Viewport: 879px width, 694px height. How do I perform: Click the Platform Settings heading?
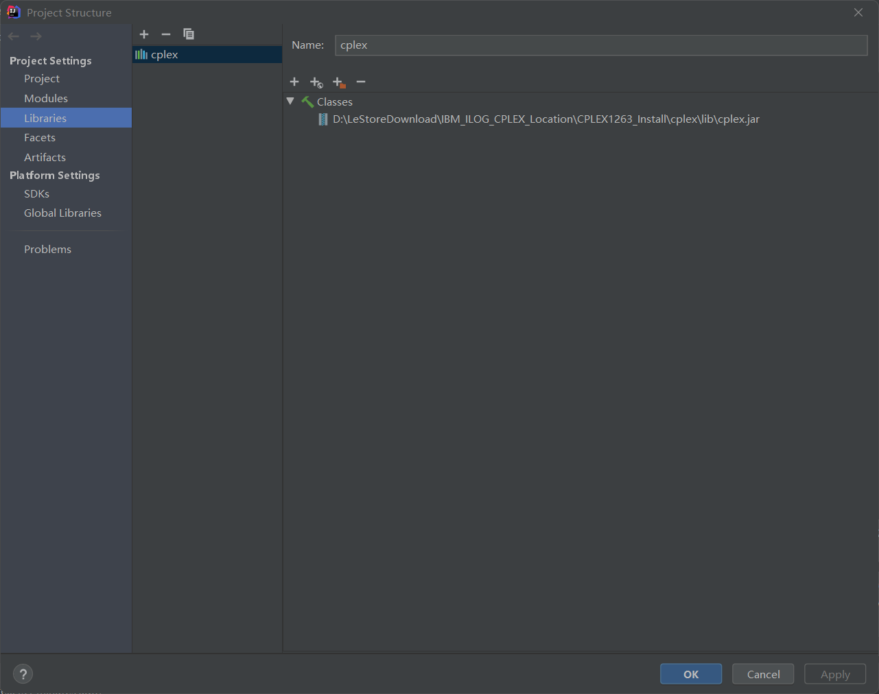point(55,176)
